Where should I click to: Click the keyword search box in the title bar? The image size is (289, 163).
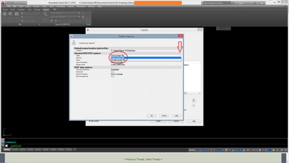pos(217,3)
